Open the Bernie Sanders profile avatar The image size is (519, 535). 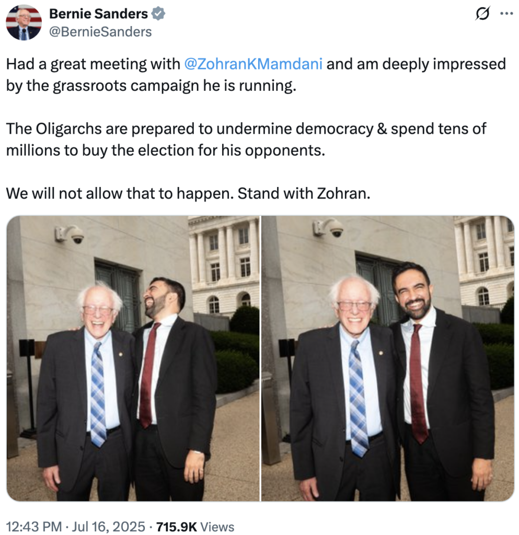[24, 22]
